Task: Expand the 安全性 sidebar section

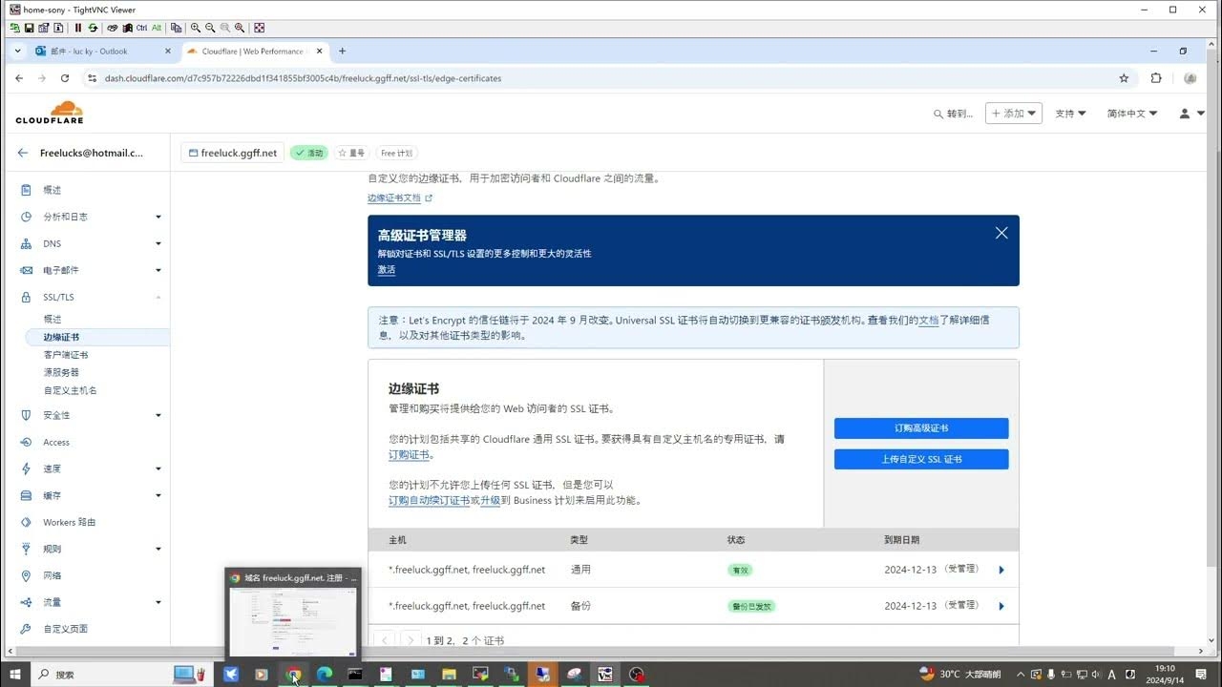Action: pos(54,415)
